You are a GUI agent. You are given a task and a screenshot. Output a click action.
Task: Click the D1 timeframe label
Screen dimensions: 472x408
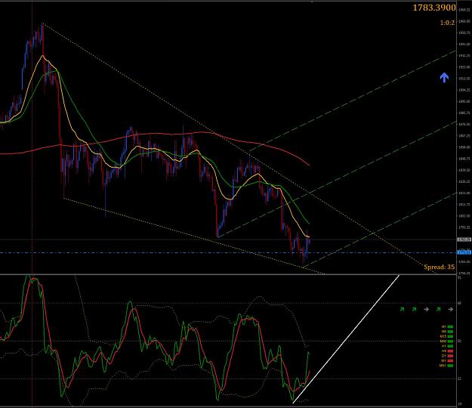click(x=444, y=356)
